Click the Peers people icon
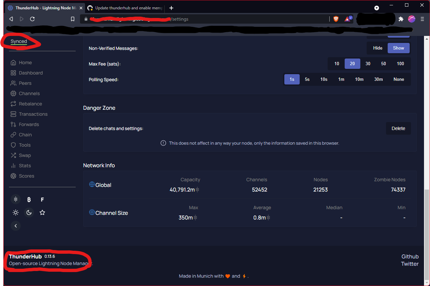Image resolution: width=430 pixels, height=286 pixels. point(13,83)
